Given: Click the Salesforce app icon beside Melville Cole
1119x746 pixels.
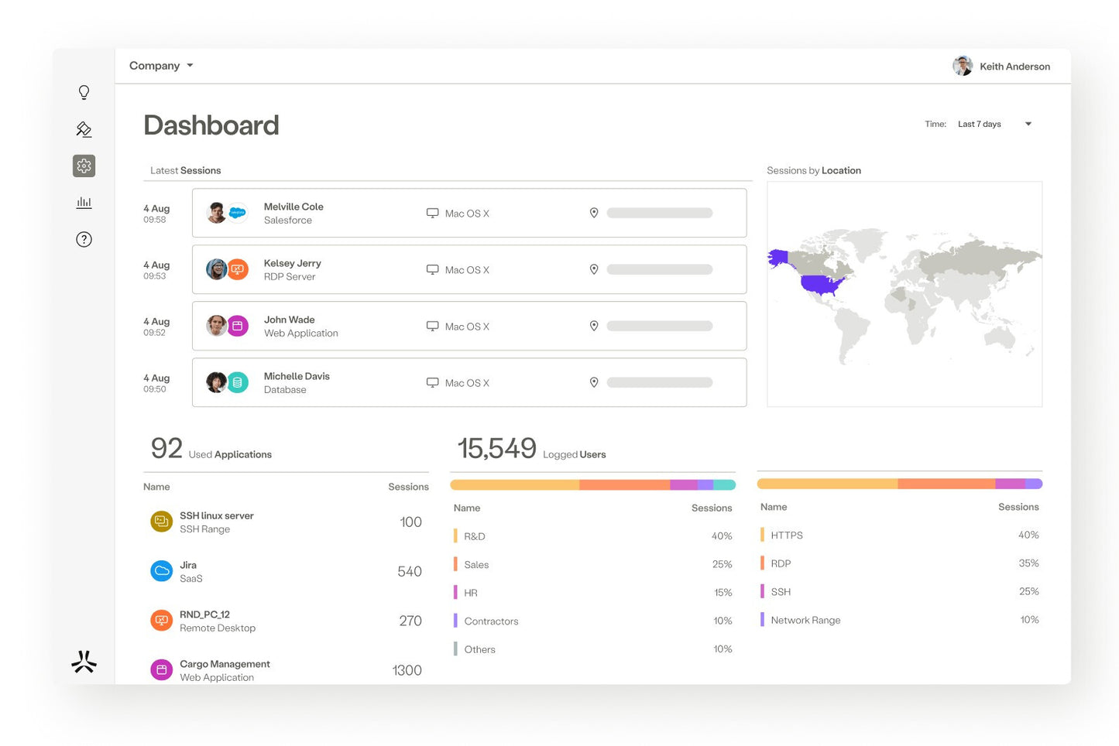Looking at the screenshot, I should pos(238,213).
